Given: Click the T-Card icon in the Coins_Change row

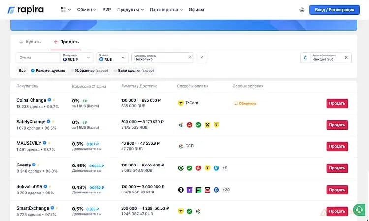Looking at the screenshot, I should pyautogui.click(x=181, y=103).
